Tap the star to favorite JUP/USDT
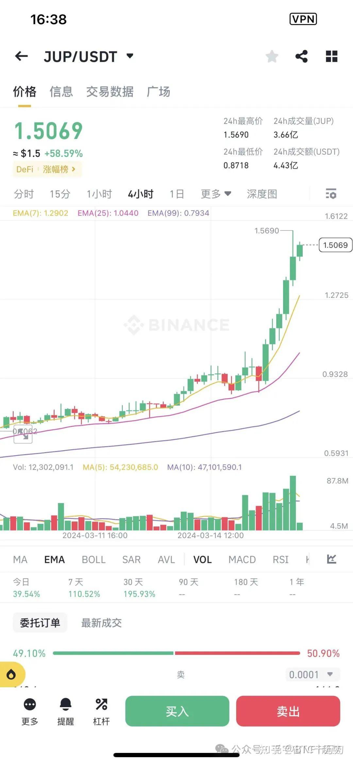Image resolution: width=353 pixels, height=764 pixels. coord(272,56)
